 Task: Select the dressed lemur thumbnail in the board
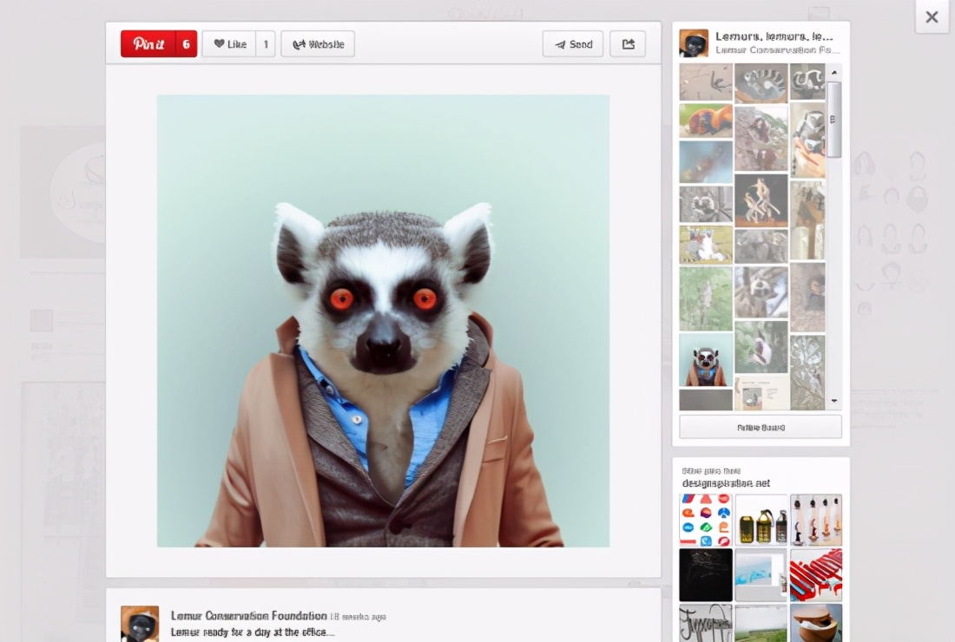pos(706,360)
